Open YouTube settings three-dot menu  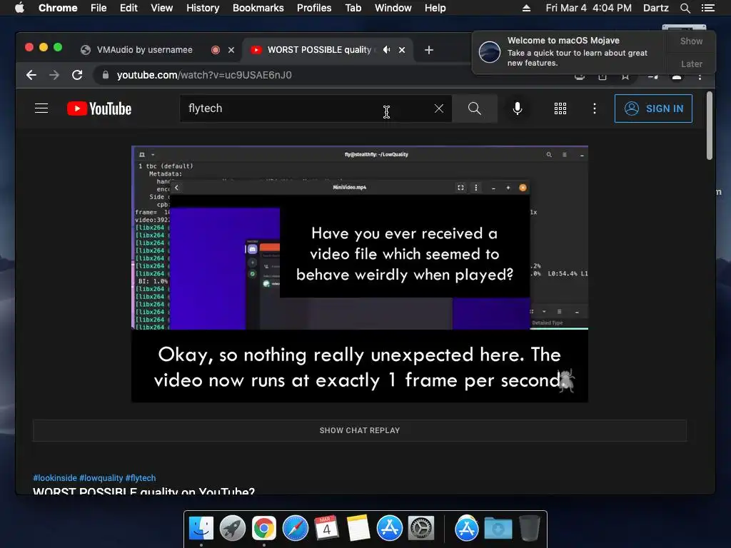click(x=595, y=108)
